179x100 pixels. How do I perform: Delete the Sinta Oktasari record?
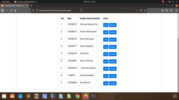tap(113, 47)
